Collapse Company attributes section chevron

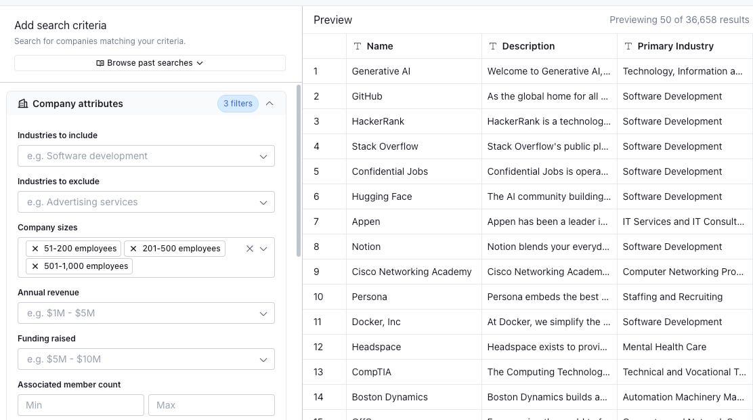[270, 104]
